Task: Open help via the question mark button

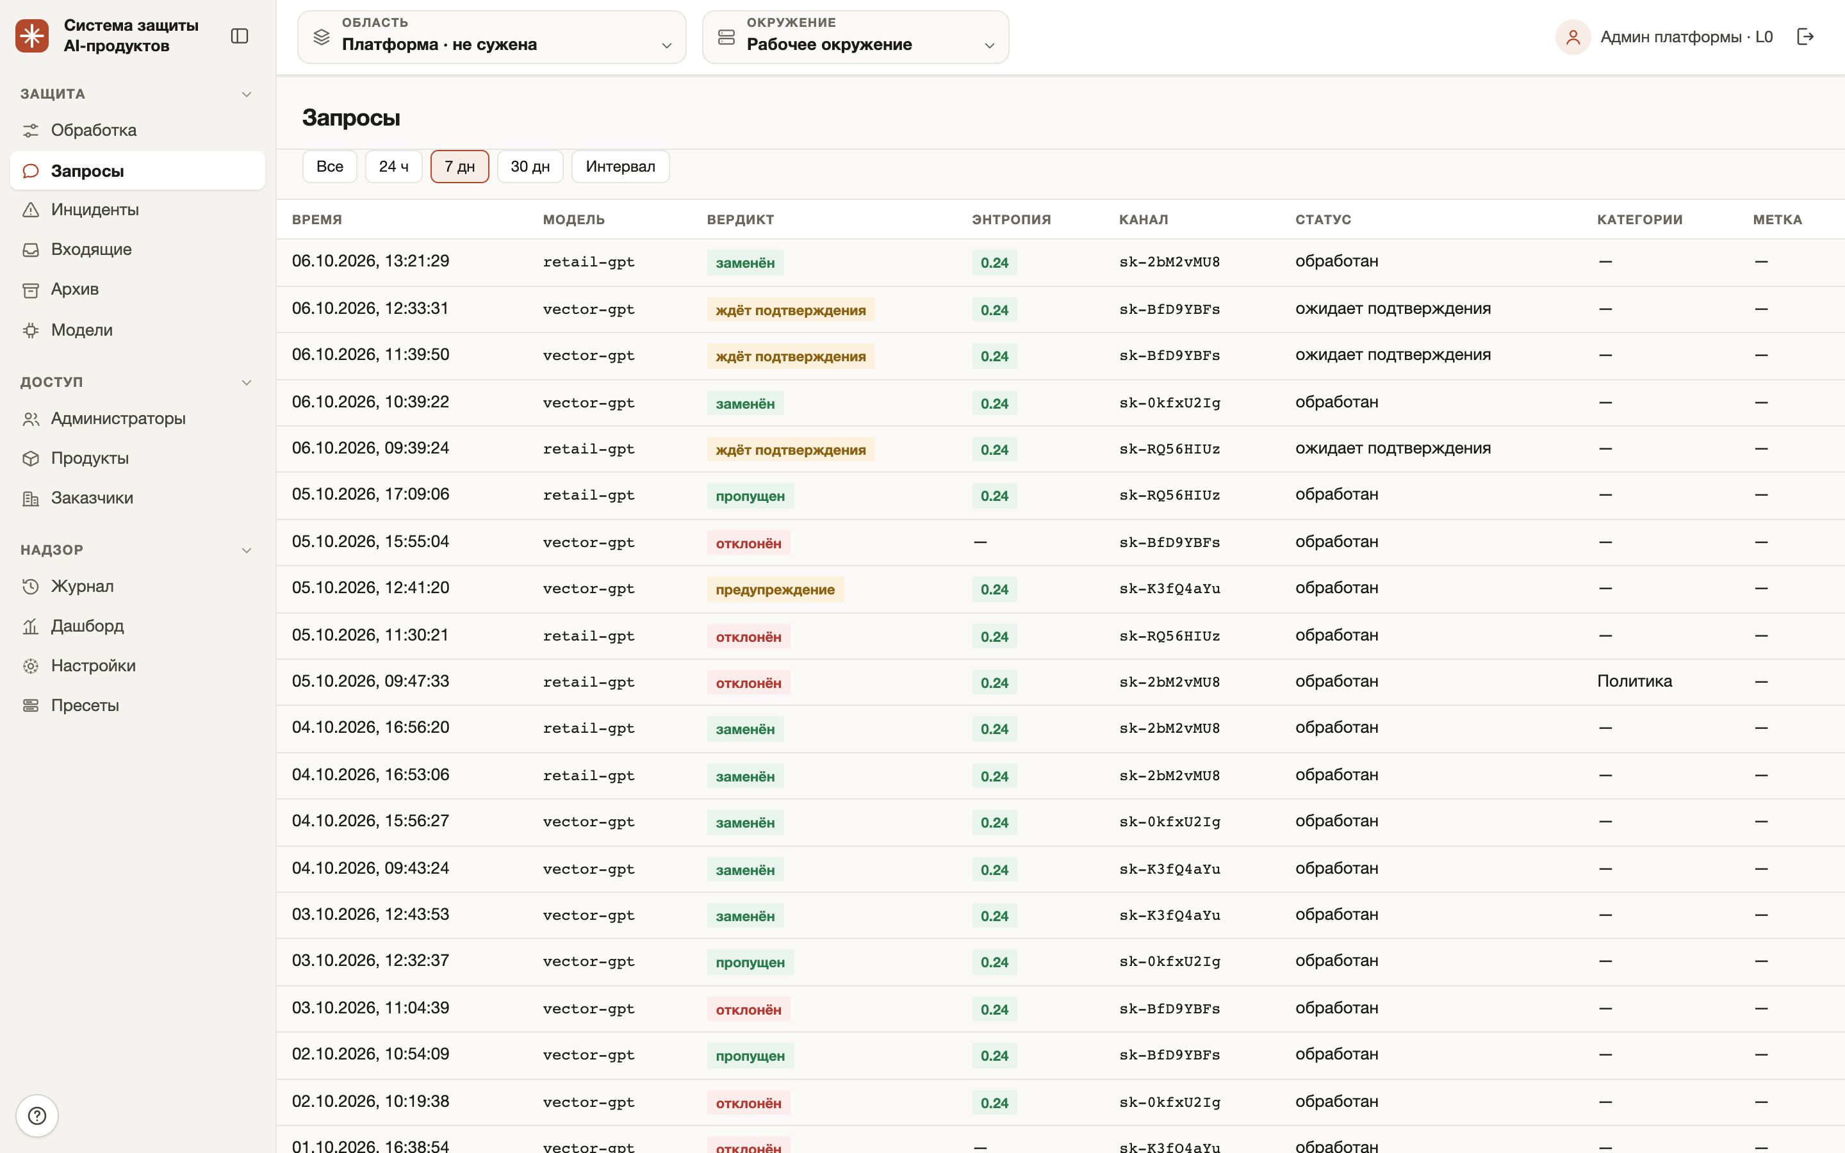Action: 37,1116
